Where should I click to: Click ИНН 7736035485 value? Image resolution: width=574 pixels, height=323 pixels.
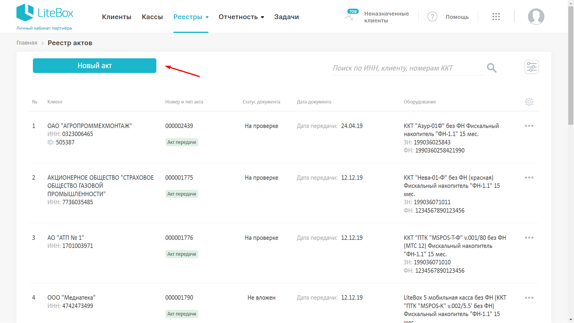tap(77, 202)
